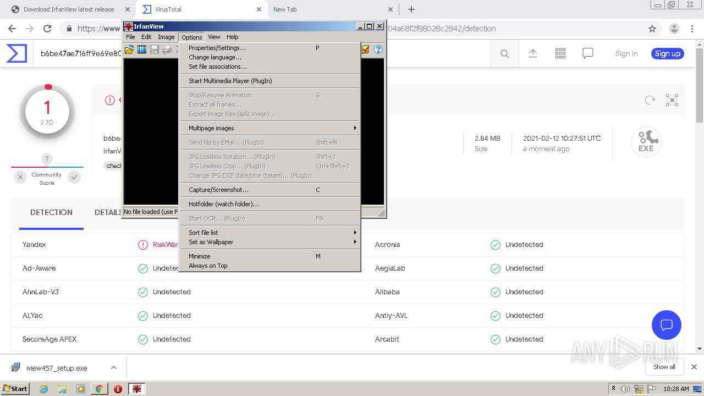Click the Chrome icon in the taskbar
Screen dimensions: 704x396
tap(99, 389)
